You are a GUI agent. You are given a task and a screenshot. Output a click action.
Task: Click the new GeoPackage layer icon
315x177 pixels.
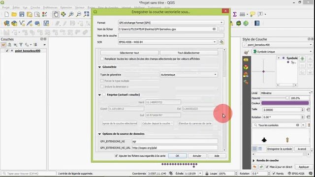(14, 23)
